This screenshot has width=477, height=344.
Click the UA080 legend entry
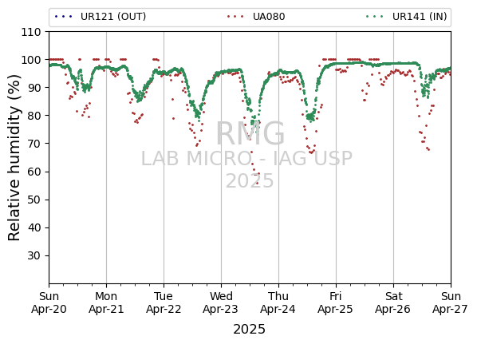pyautogui.click(x=256, y=17)
